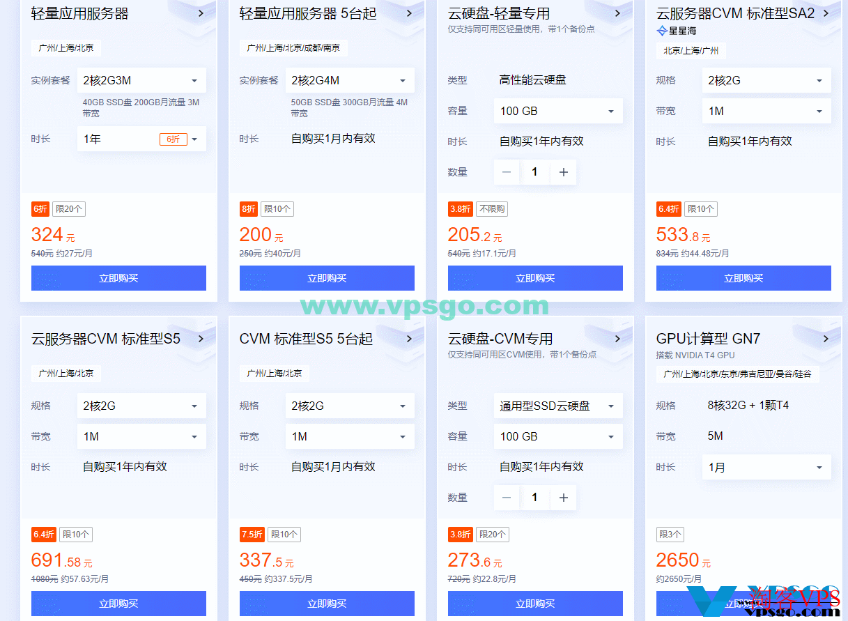Click the 星星海 logo icon
848x621 pixels.
coord(662,31)
